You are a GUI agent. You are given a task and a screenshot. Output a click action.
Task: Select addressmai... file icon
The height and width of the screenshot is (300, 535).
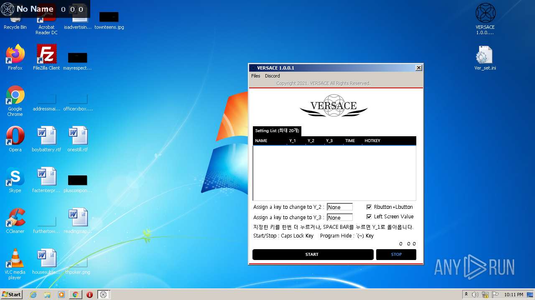tap(46, 102)
